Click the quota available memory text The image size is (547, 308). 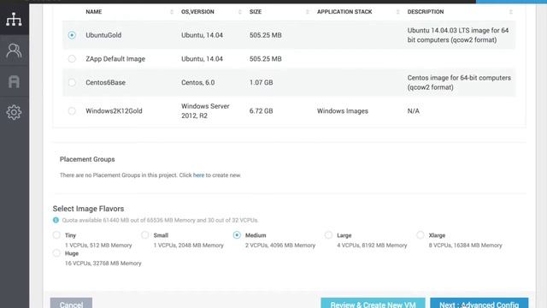(160, 221)
